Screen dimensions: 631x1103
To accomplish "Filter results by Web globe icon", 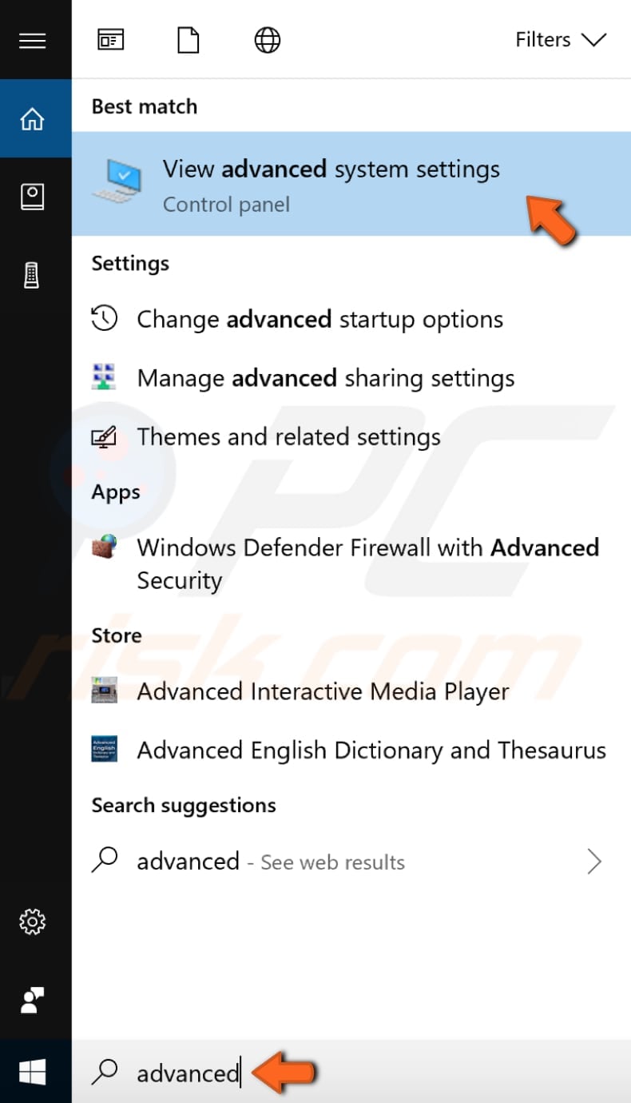I will click(268, 40).
